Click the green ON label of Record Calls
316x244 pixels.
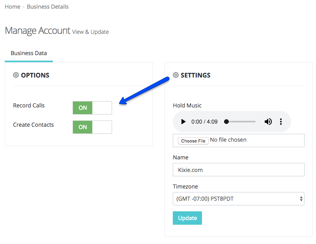pyautogui.click(x=82, y=108)
